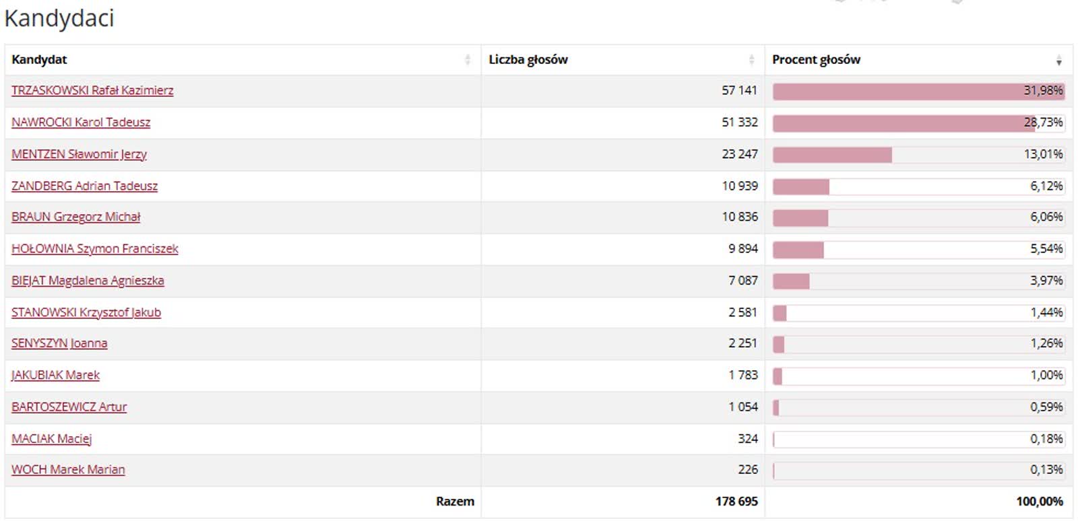Click MENTZEN Sławomir Jerzy link
The height and width of the screenshot is (521, 1078).
[79, 154]
